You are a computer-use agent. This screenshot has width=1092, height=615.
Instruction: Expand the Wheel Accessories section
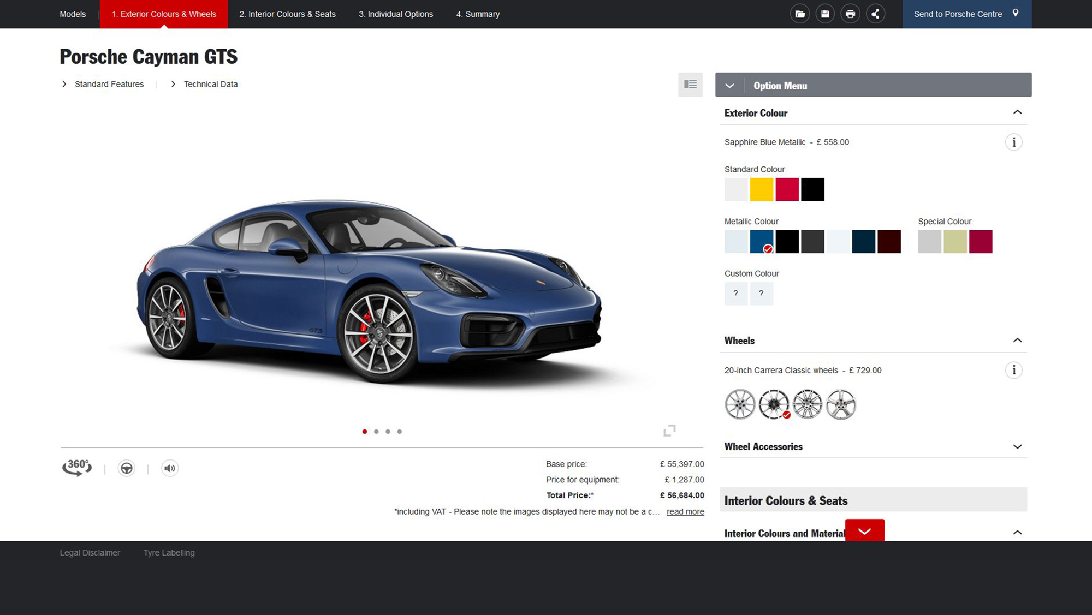point(1018,447)
